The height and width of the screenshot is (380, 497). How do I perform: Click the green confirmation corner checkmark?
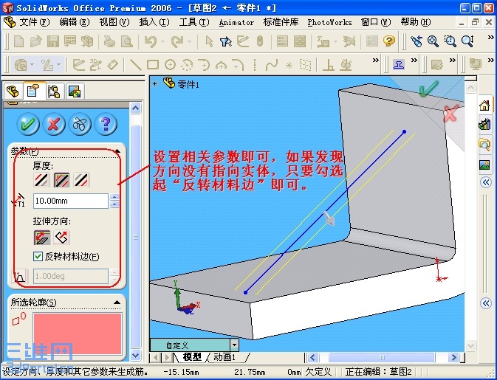point(429,89)
